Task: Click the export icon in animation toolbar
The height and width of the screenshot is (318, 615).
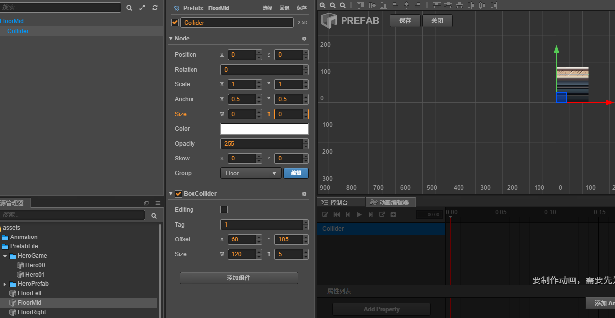Action: pos(382,215)
